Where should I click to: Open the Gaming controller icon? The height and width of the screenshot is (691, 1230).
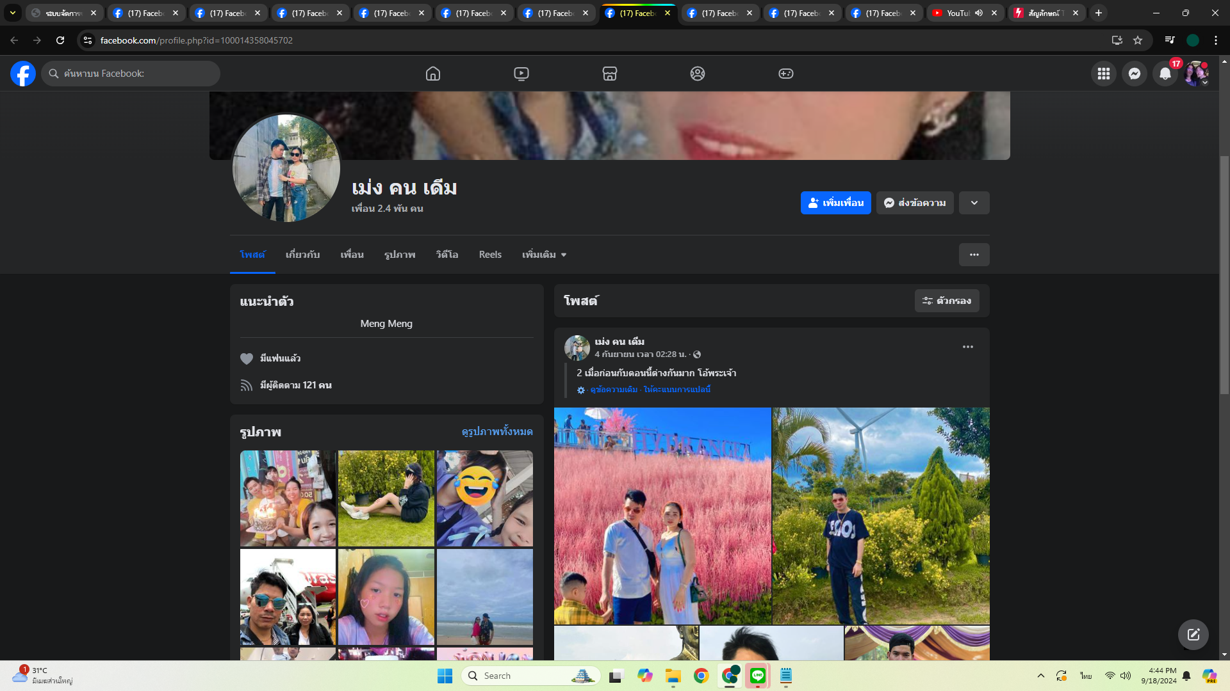click(785, 74)
